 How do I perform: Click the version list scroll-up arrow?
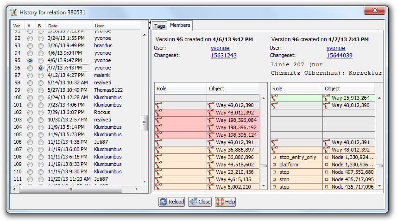tap(145, 35)
